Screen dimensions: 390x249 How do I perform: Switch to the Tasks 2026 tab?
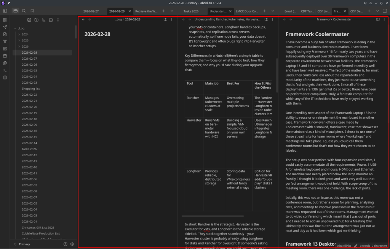click(x=191, y=11)
